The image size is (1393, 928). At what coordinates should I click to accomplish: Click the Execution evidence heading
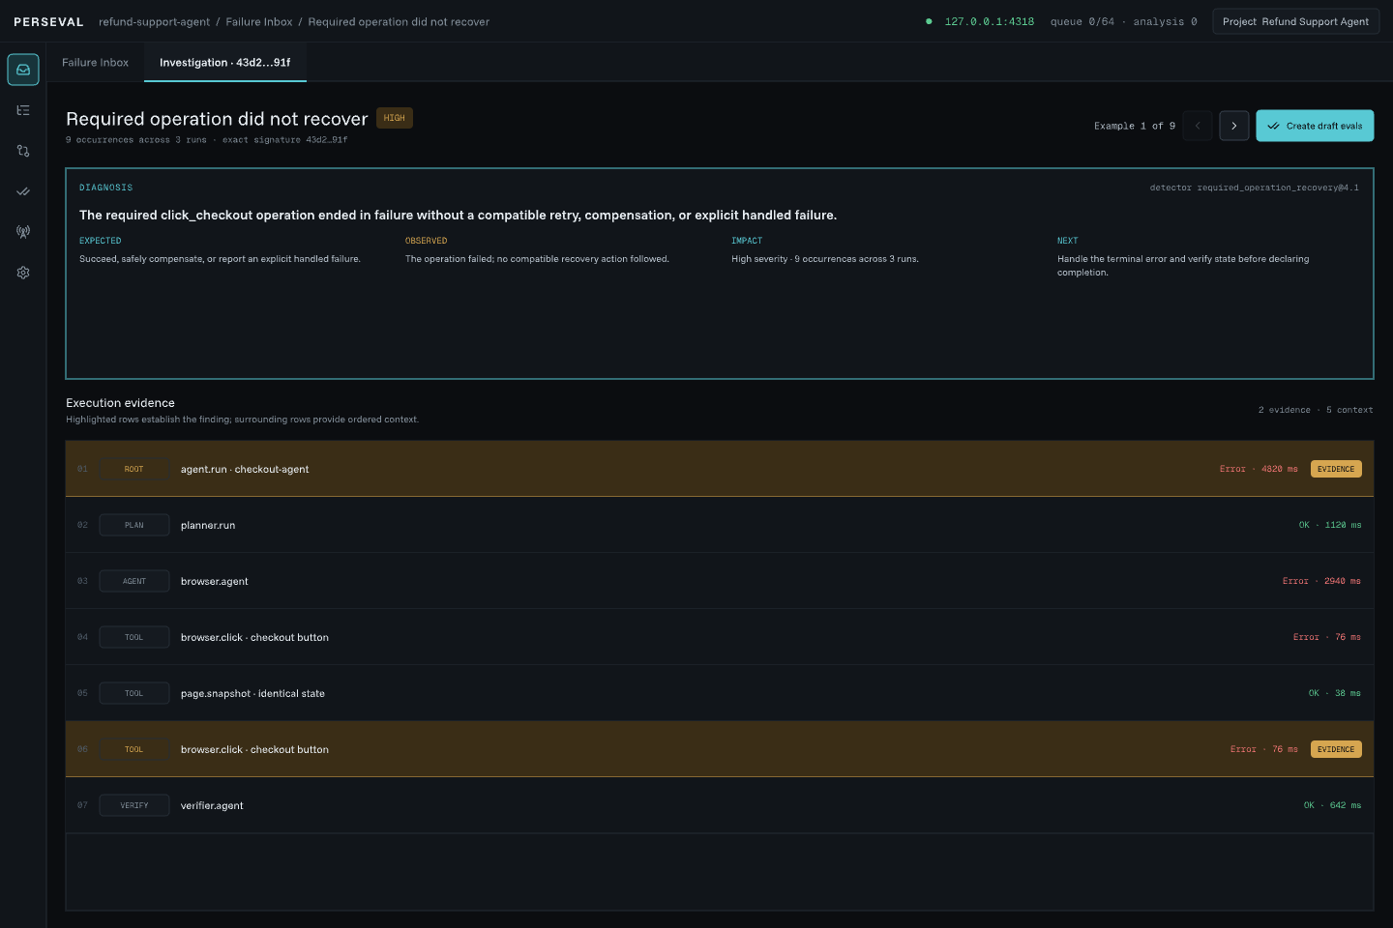[120, 403]
